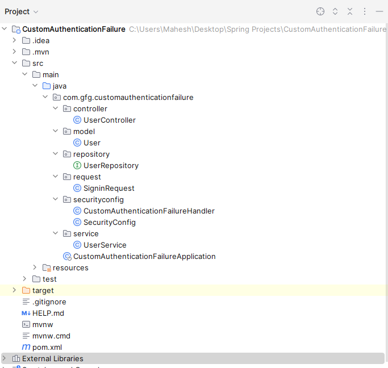Screen dimensions: 388x368
Task: Select the UserRepository file
Action: click(111, 165)
